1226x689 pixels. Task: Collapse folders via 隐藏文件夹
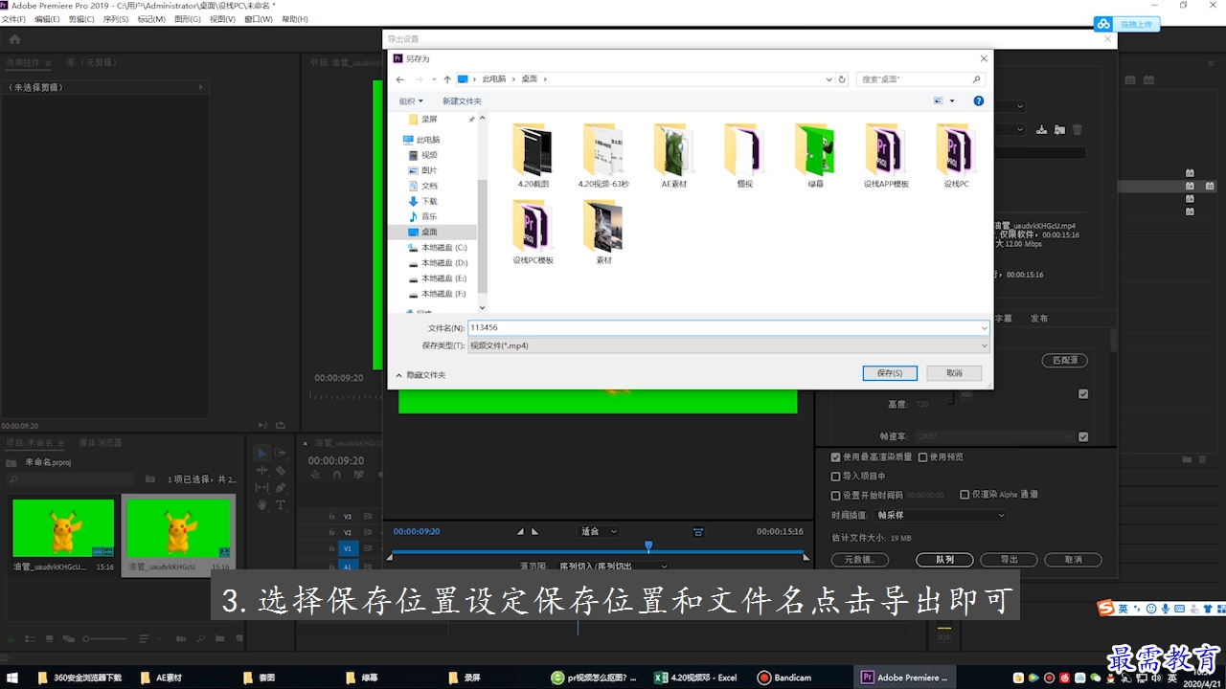point(420,375)
